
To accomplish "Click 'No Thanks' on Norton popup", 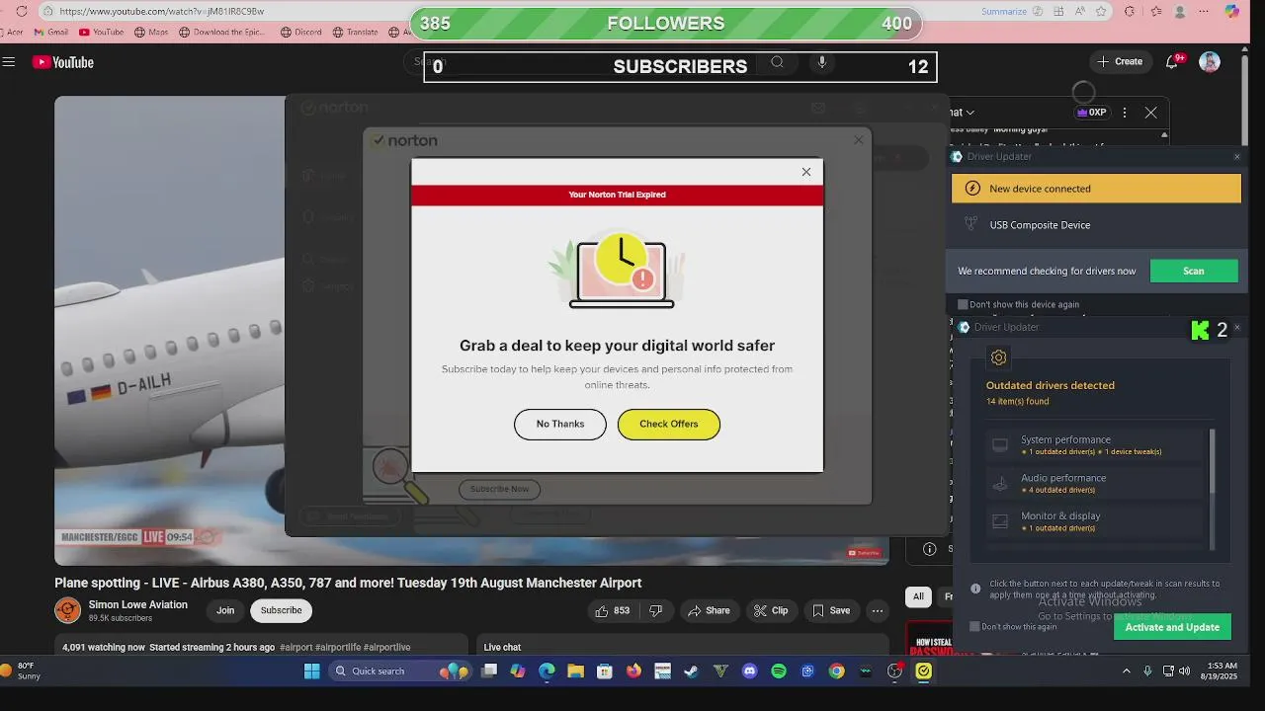I will coord(560,425).
